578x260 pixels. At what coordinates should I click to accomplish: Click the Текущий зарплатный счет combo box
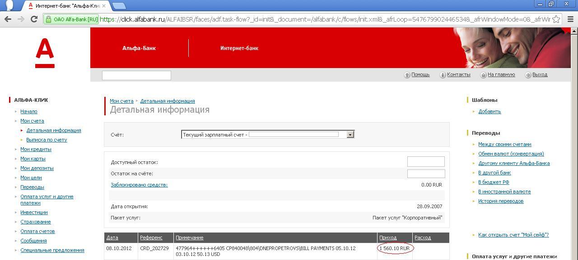[x=268, y=135]
